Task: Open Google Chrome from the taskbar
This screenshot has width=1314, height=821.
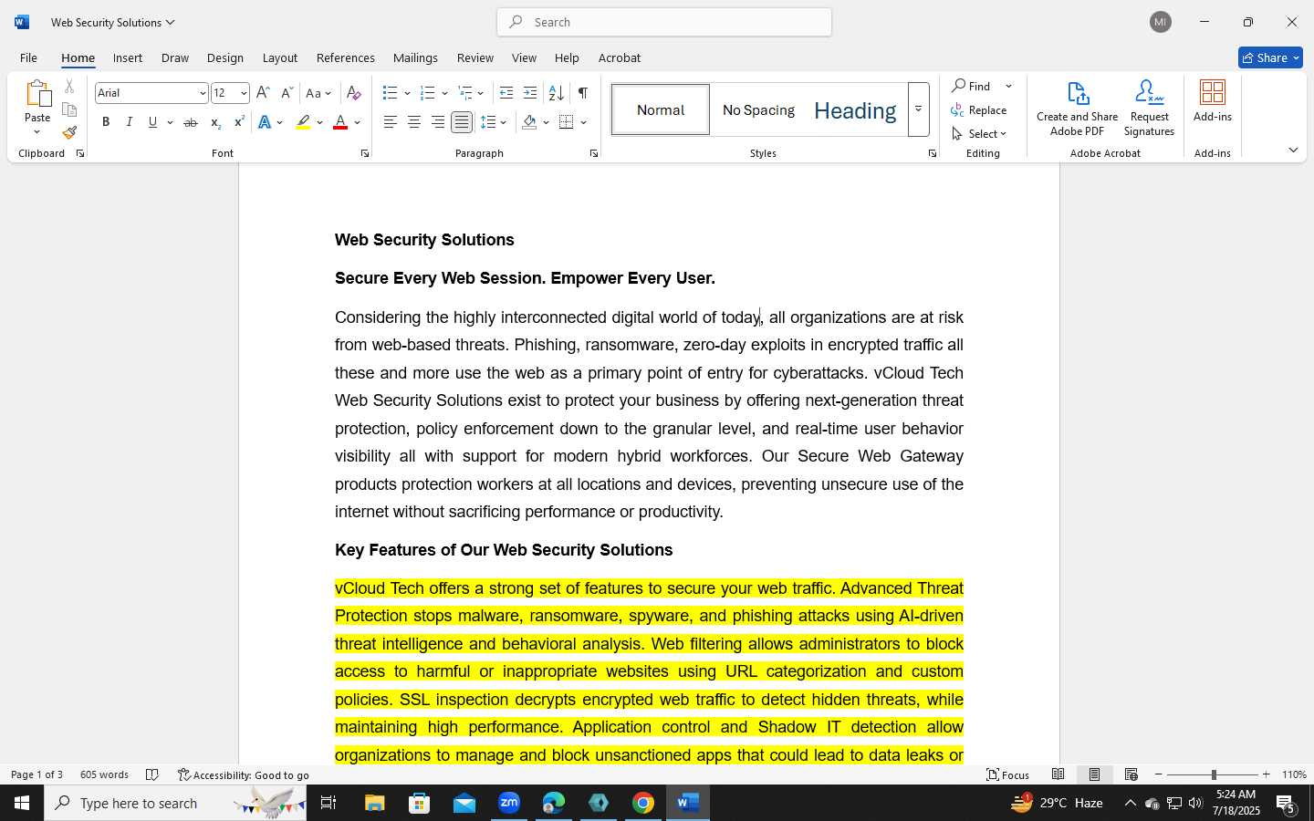Action: tap(643, 803)
